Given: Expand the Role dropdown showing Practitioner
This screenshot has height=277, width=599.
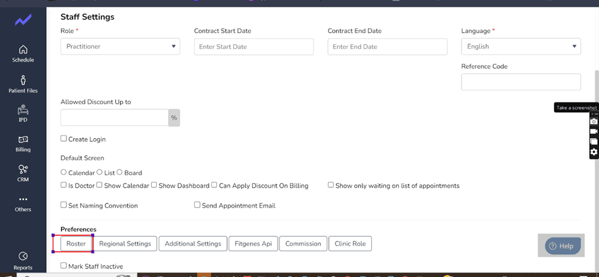Looking at the screenshot, I should 120,46.
